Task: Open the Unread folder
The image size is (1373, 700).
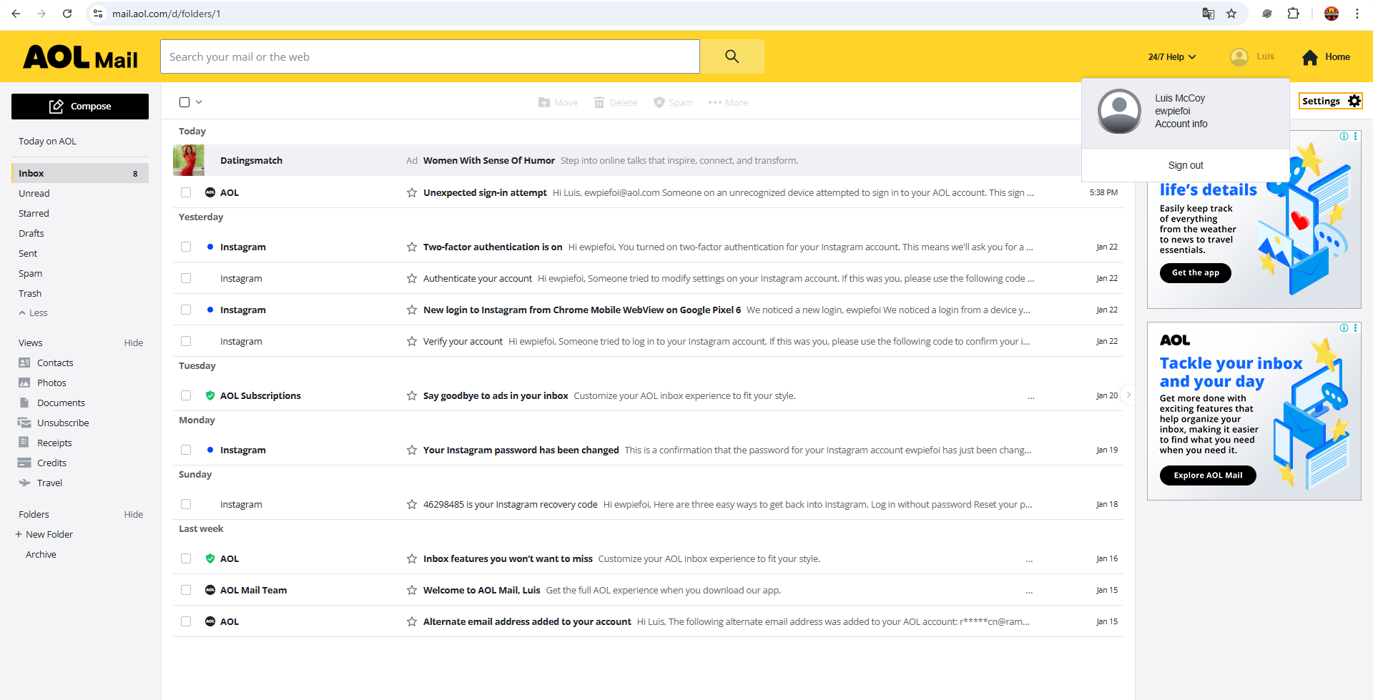Action: pyautogui.click(x=34, y=194)
